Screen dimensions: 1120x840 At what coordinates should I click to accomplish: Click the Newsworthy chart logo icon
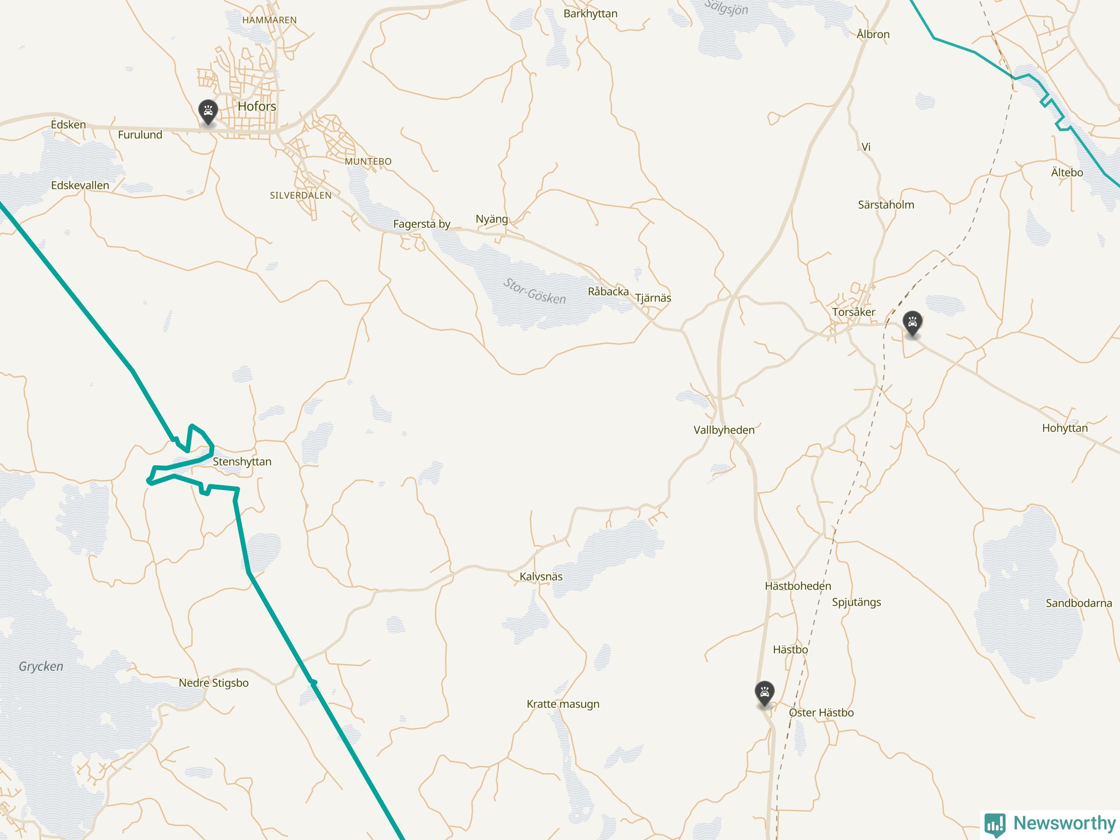tap(994, 825)
